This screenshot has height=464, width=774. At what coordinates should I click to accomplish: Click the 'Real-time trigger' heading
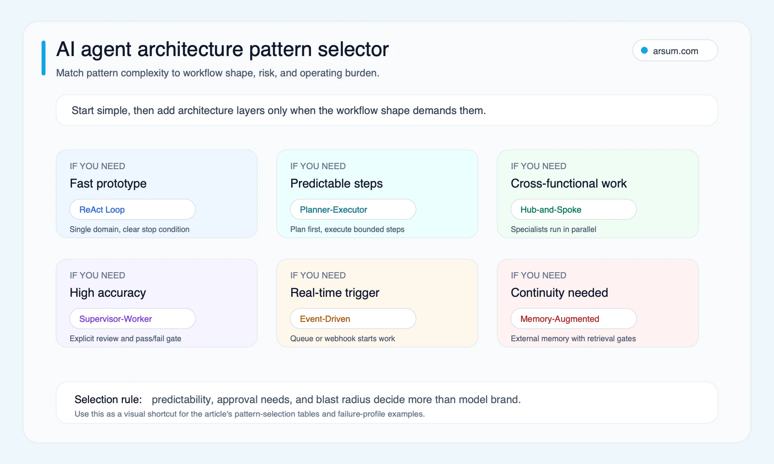point(335,293)
